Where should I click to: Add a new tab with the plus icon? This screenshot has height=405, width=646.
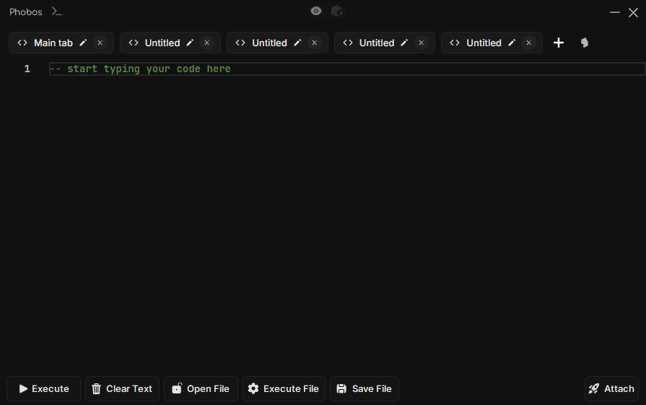tap(559, 43)
